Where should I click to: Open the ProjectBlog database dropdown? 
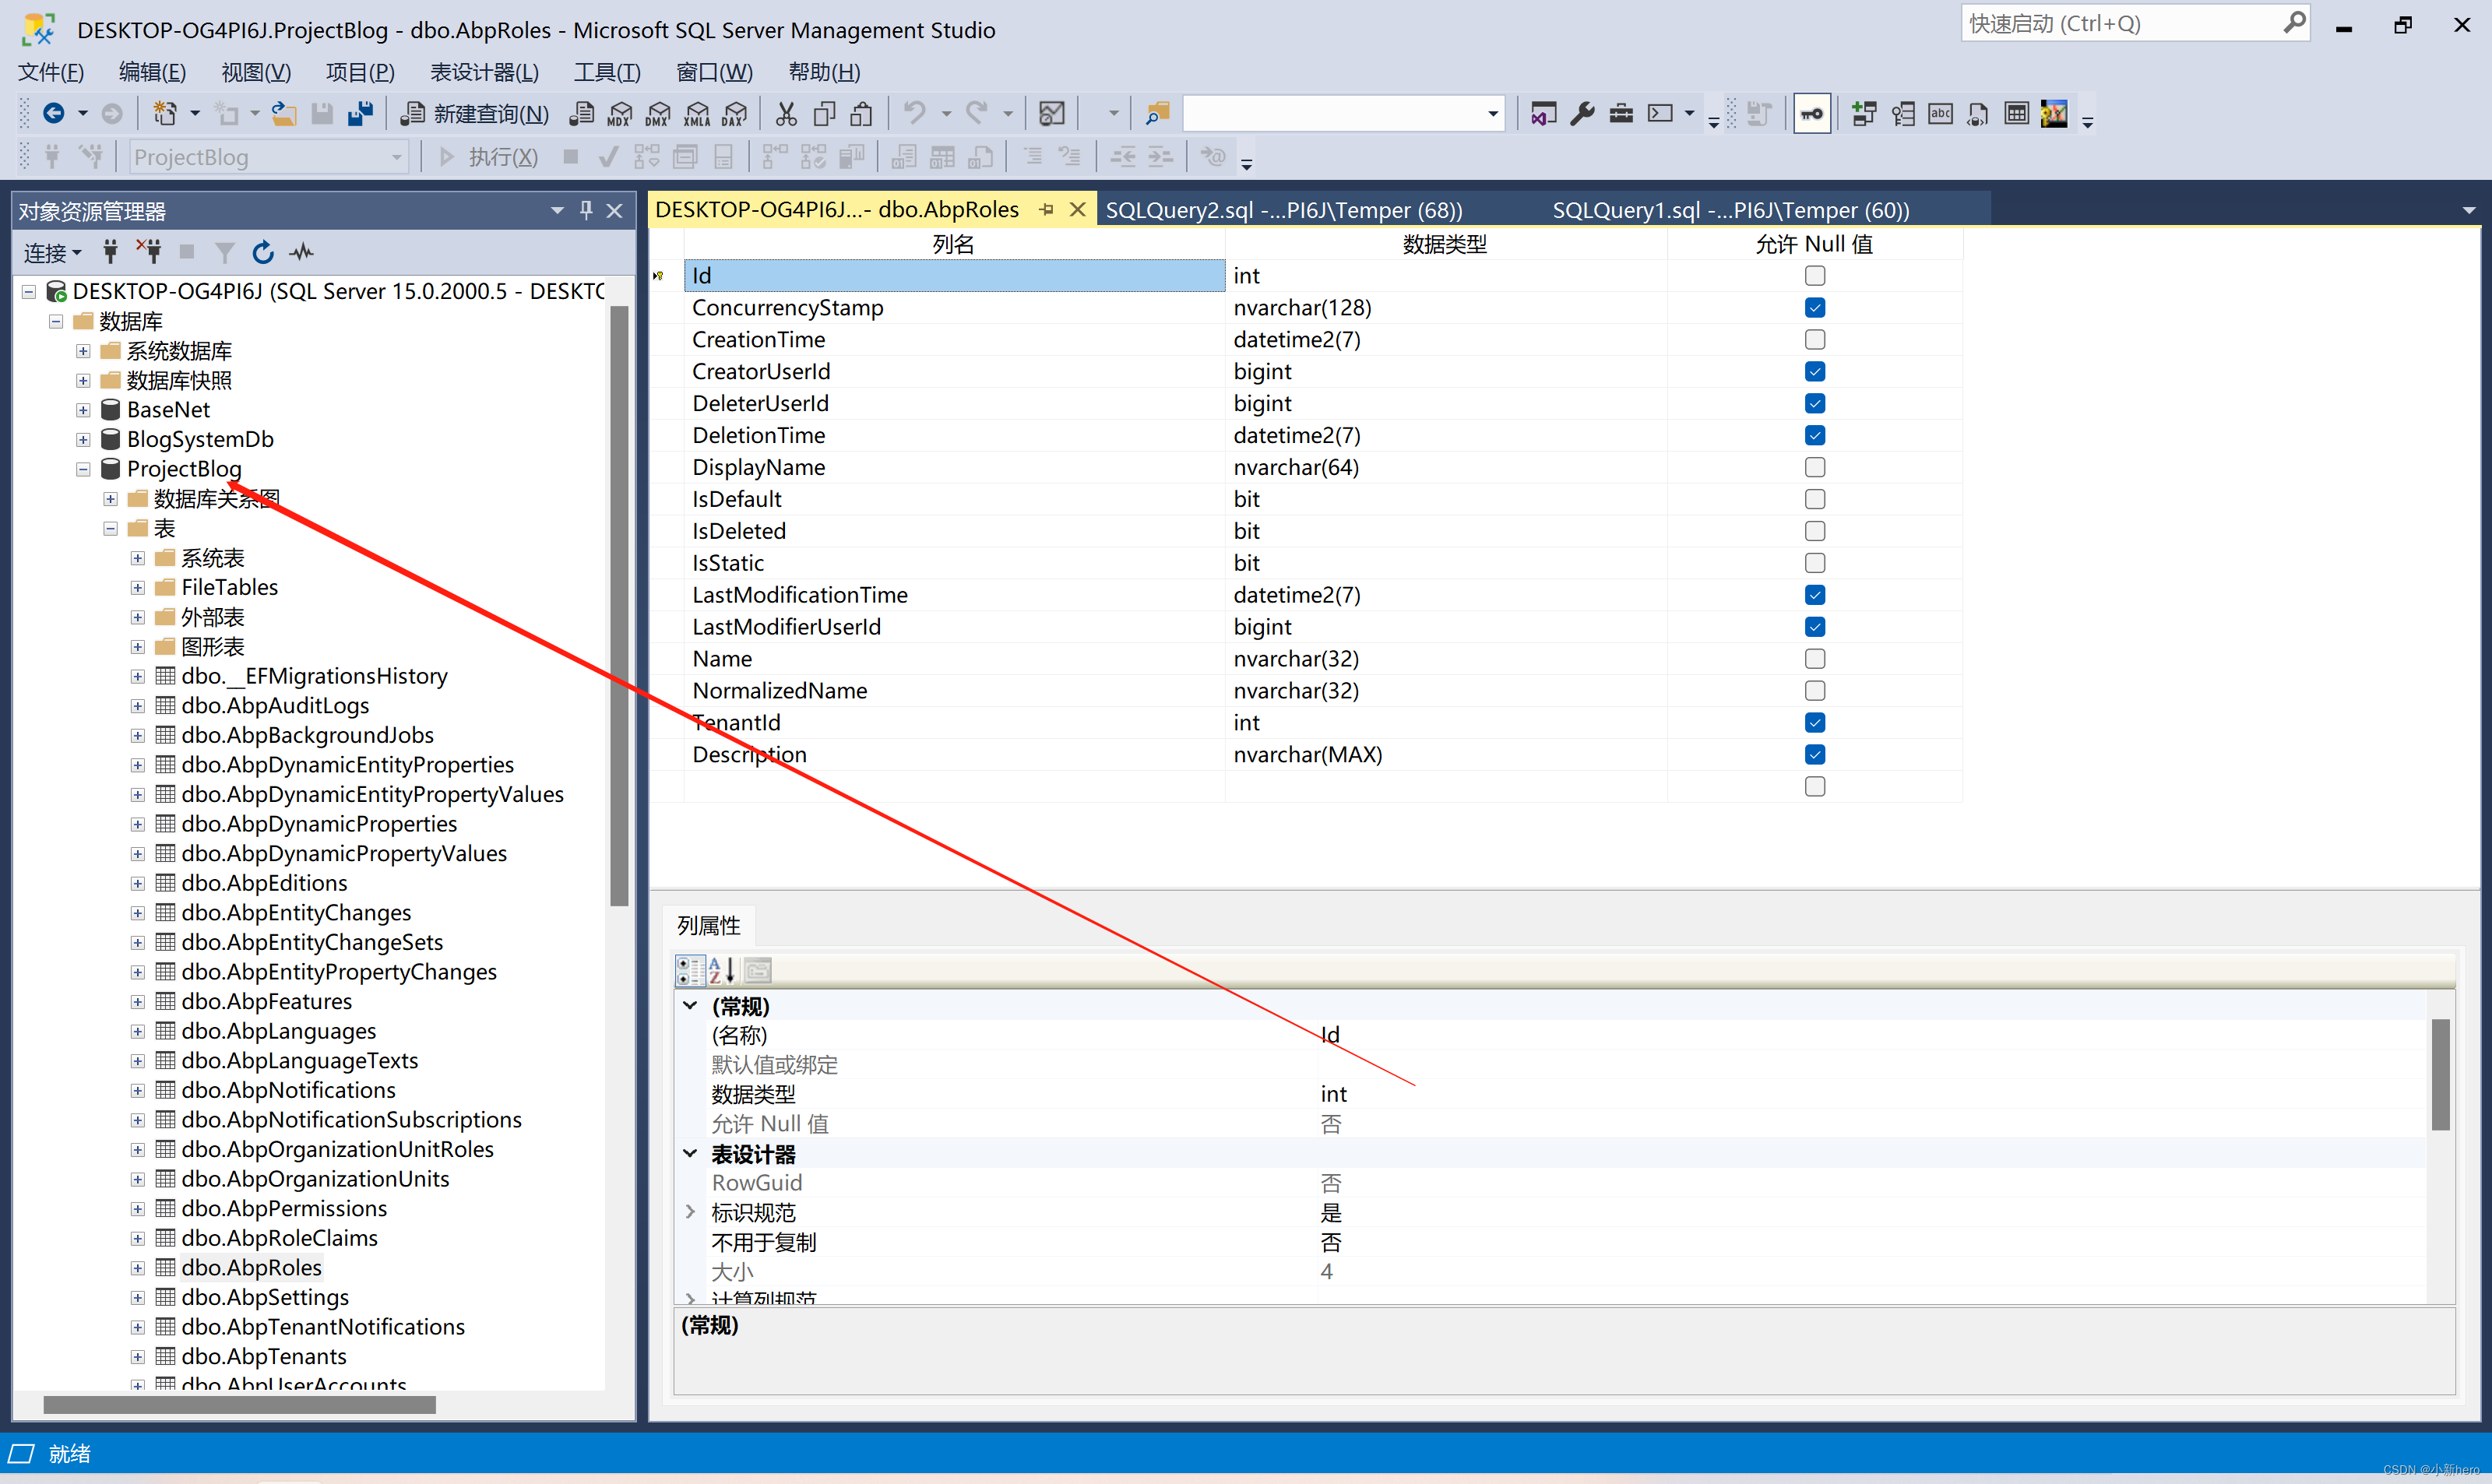pyautogui.click(x=397, y=157)
